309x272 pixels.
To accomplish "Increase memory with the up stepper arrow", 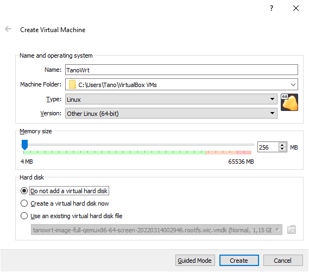I will click(282, 145).
